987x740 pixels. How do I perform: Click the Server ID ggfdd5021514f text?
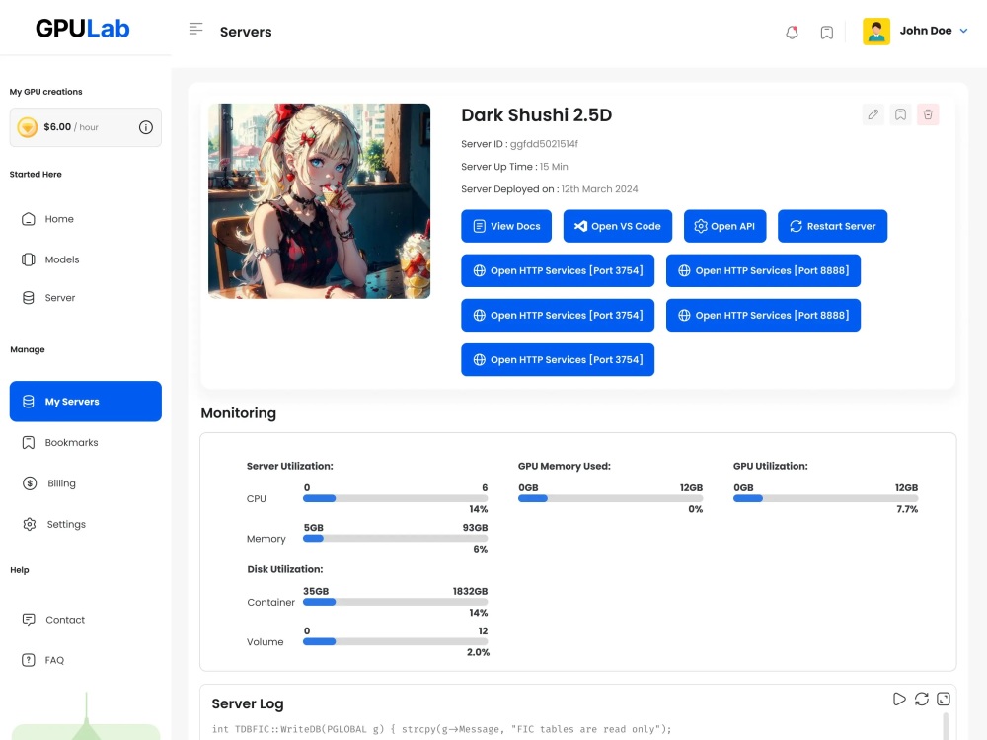point(519,144)
